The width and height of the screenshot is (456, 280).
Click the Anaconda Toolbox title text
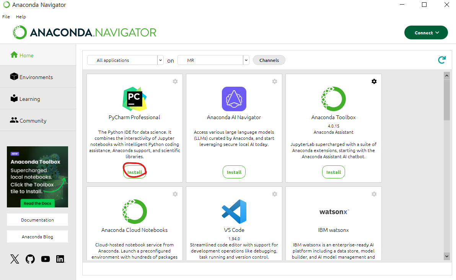tap(334, 117)
